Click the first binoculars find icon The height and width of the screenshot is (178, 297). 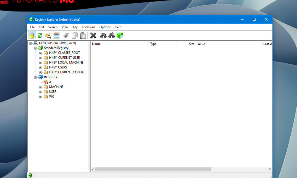(103, 35)
